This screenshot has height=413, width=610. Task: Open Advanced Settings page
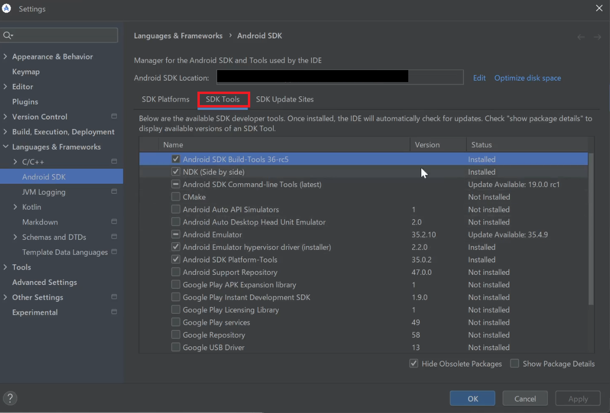(45, 282)
